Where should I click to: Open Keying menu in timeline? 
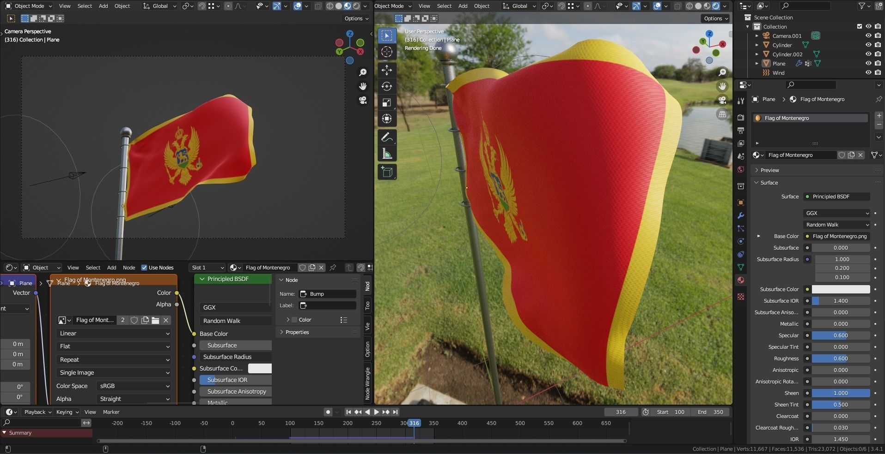click(x=67, y=412)
